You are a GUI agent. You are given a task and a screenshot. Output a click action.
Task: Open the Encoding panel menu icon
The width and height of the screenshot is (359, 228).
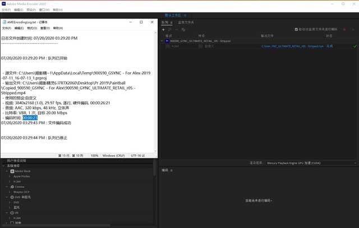point(171,170)
